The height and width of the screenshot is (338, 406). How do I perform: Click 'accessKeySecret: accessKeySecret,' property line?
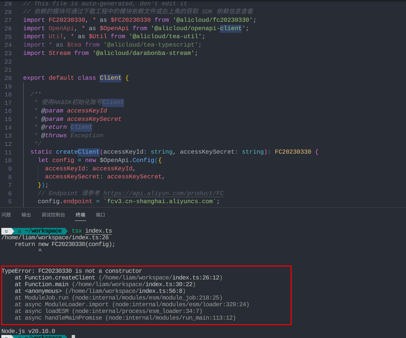(x=105, y=177)
